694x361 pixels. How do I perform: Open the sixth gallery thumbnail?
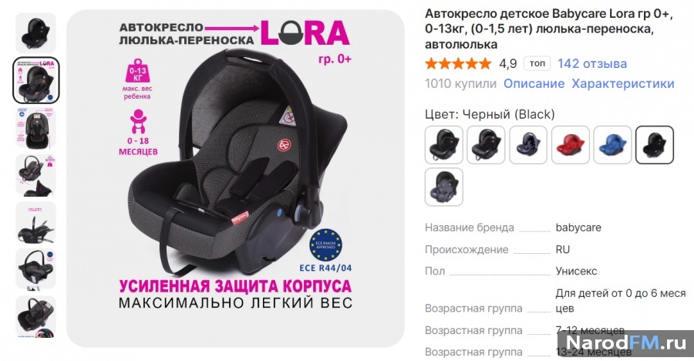35,269
